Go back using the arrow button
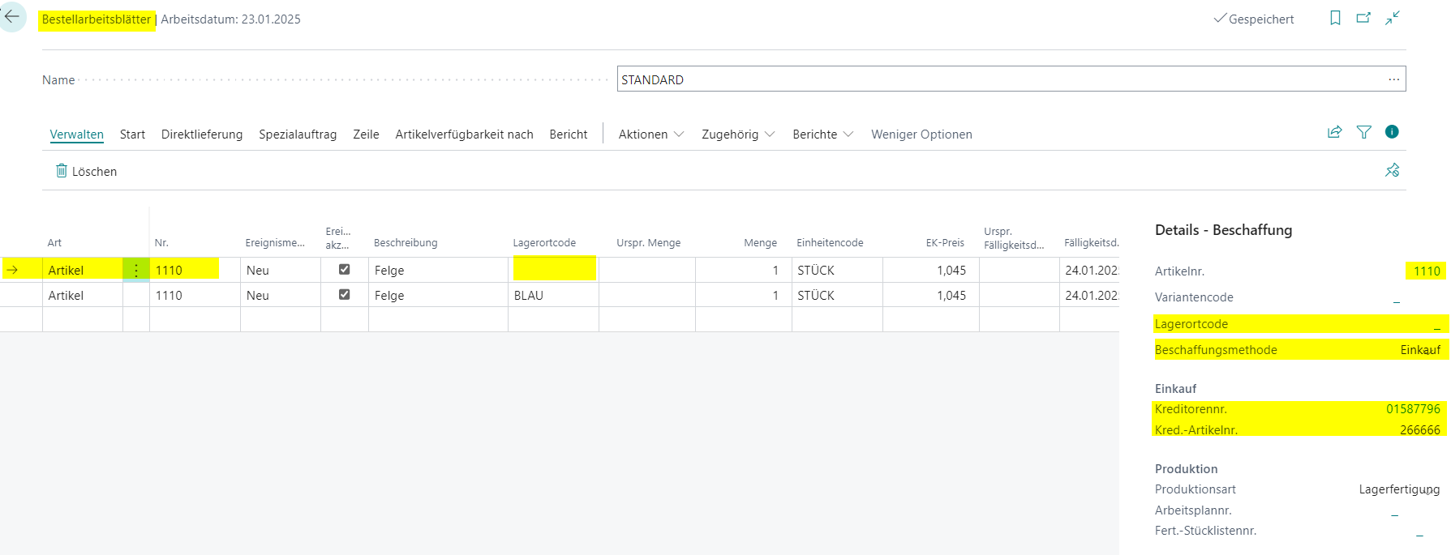This screenshot has height=555, width=1451. pyautogui.click(x=11, y=16)
